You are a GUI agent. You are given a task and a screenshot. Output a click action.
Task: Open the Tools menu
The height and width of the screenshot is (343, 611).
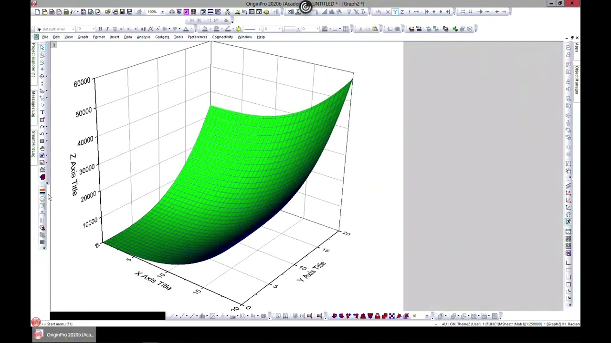click(x=178, y=37)
